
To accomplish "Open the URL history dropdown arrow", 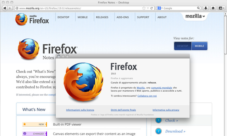I will click(148, 8).
